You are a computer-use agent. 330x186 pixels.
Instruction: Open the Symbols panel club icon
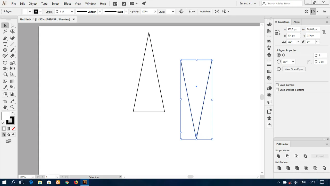269,55
